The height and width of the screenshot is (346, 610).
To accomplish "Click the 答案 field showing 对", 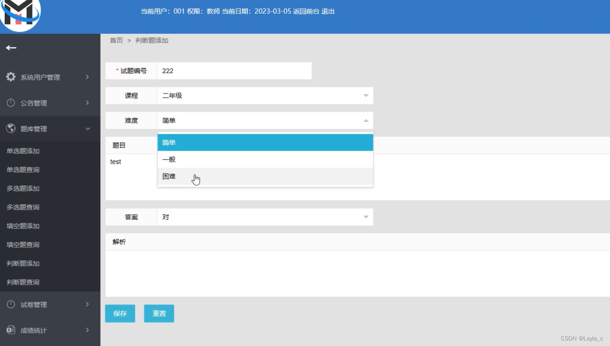I will point(265,217).
